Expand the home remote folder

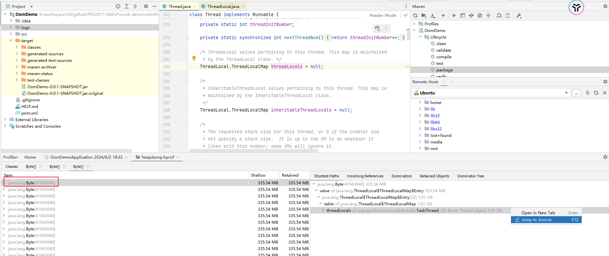tap(420, 102)
